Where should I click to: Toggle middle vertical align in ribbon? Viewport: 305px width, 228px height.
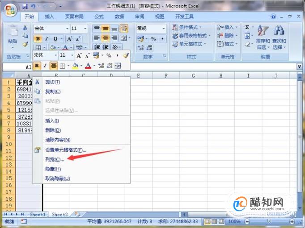click(105, 29)
